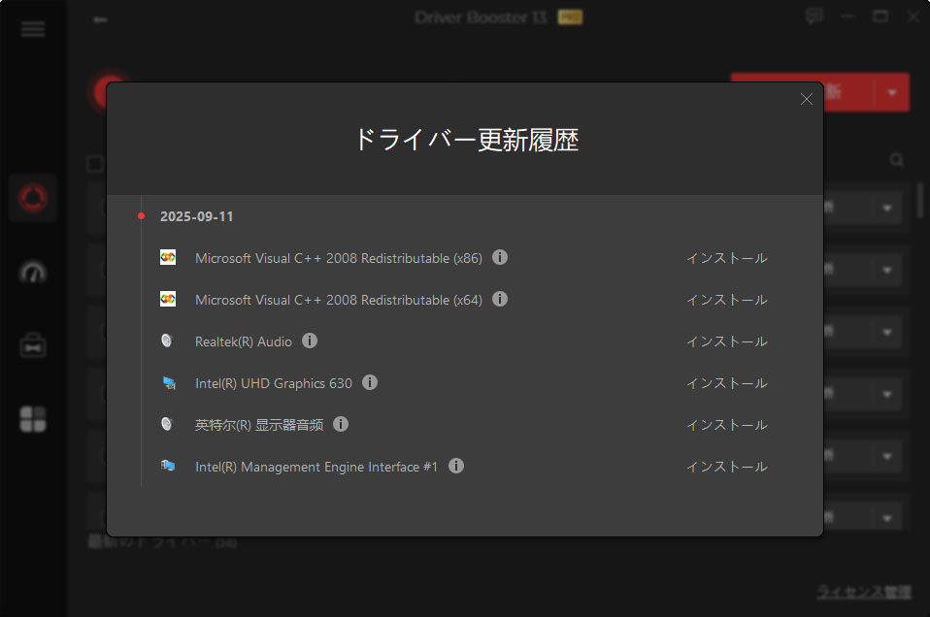Open info icon next to 英特尔(R) 显示器音频
Screen dimensions: 930x617
[341, 424]
